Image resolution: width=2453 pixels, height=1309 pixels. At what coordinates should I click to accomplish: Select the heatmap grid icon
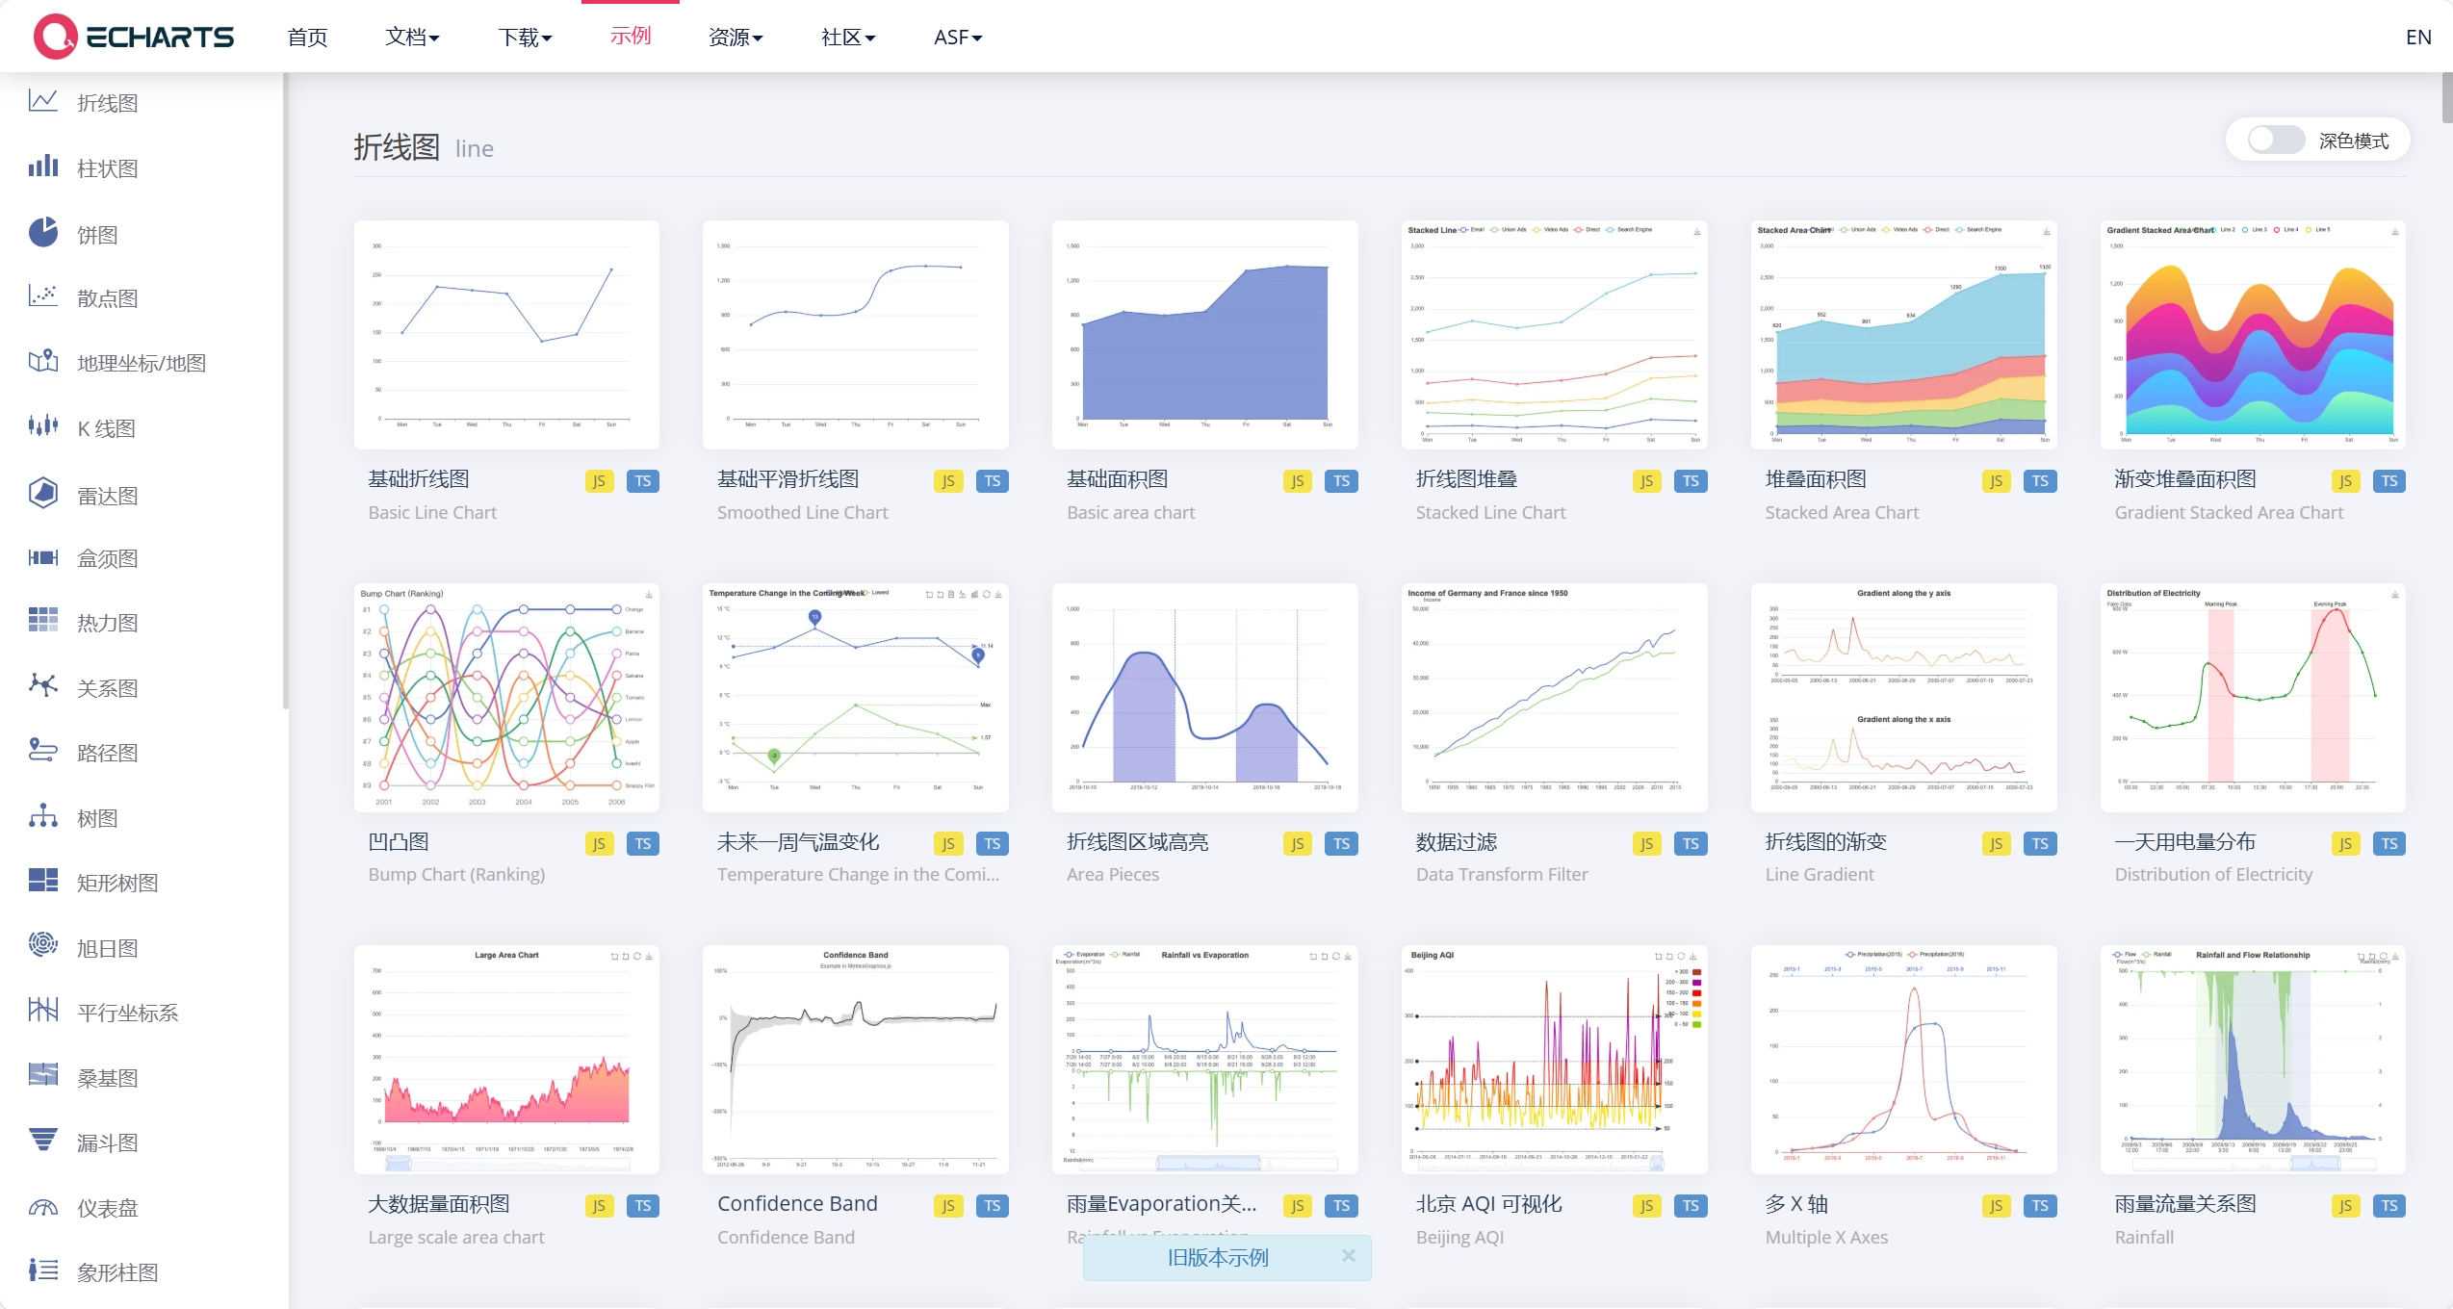(x=43, y=621)
